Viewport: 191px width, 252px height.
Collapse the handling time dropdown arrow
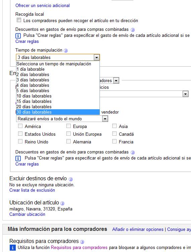point(97,57)
